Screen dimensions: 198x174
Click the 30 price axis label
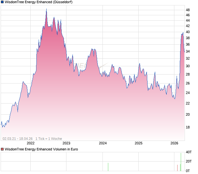[188, 66]
